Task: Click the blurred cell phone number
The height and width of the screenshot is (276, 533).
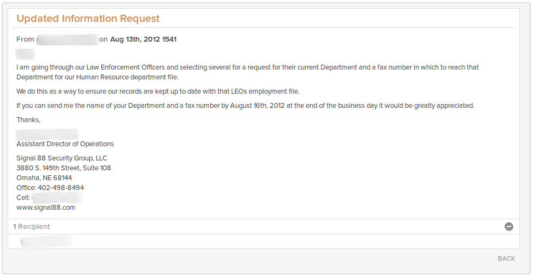Action: (58, 198)
